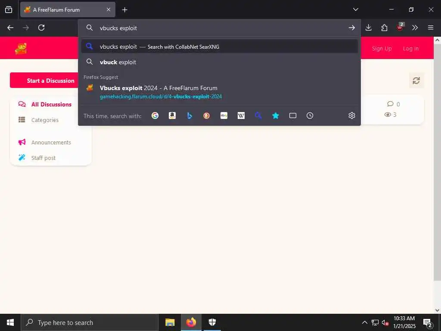
Task: Go back one page
Action: pyautogui.click(x=10, y=28)
